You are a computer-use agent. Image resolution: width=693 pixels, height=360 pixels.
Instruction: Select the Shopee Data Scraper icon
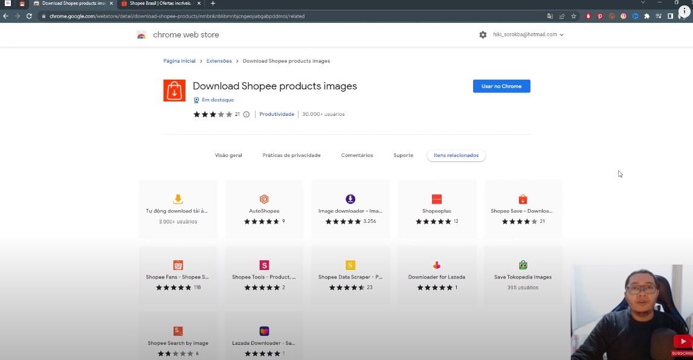[350, 265]
